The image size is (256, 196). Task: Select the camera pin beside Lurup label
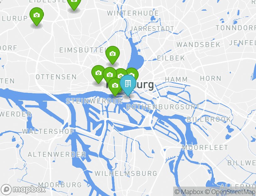click(37, 15)
